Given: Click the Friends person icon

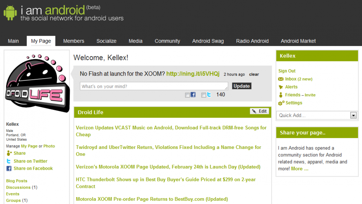Looking at the screenshot, I should click(x=281, y=95).
